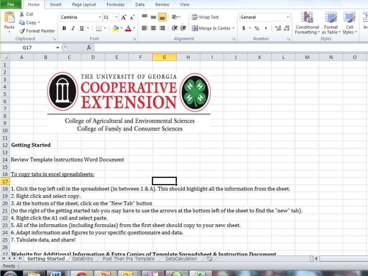Apply the red Font Color
The image size is (368, 276).
(128, 28)
